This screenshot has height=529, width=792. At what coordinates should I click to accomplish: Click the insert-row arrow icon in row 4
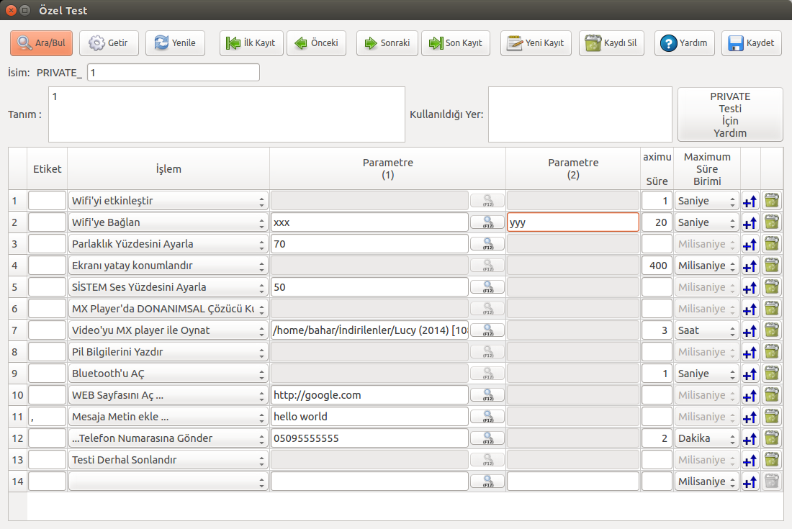tap(750, 266)
